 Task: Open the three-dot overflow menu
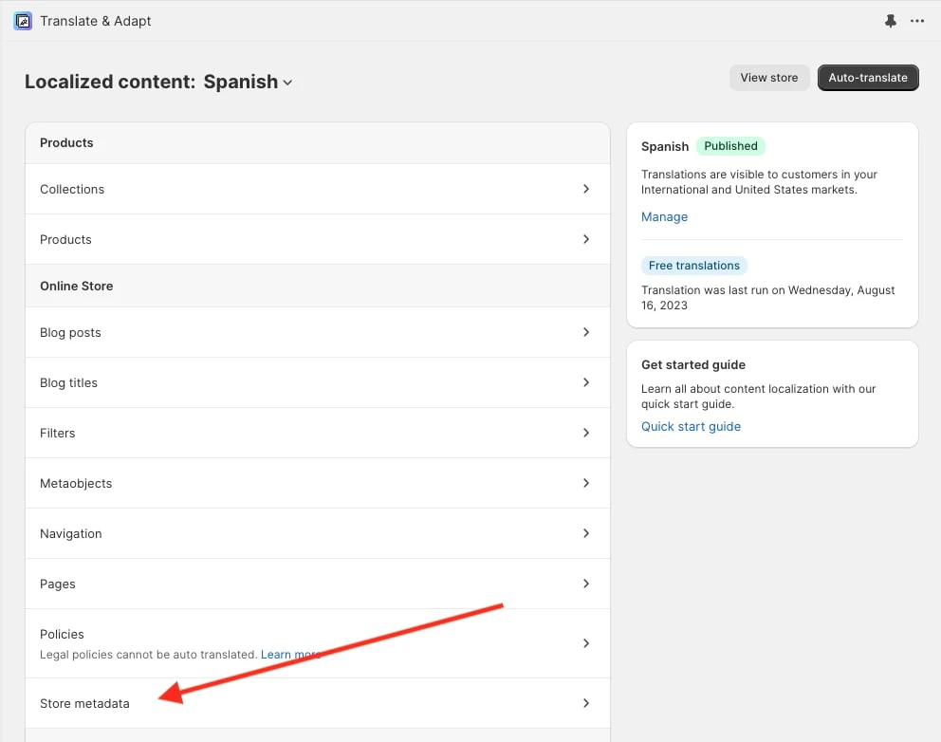(917, 21)
